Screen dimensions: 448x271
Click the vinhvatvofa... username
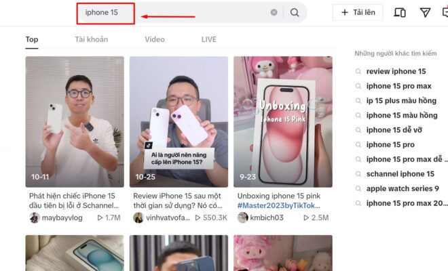pos(168,217)
